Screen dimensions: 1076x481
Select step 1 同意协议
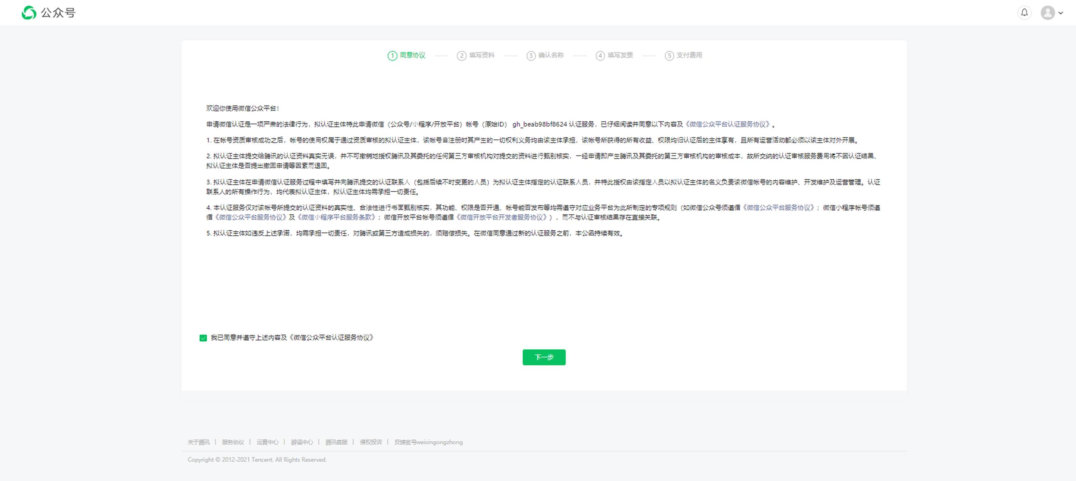tap(406, 55)
